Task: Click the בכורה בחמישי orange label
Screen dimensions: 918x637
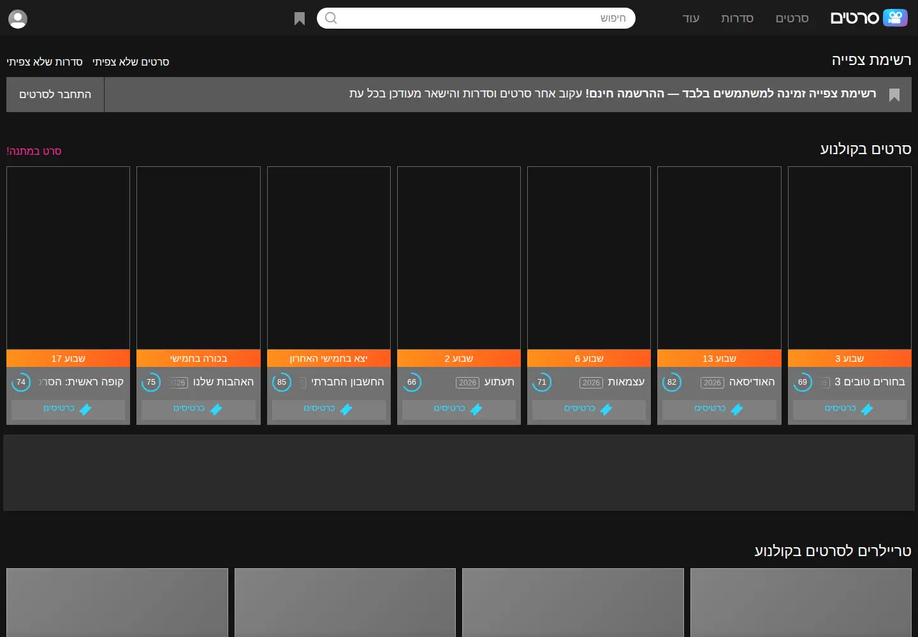Action: pos(198,359)
